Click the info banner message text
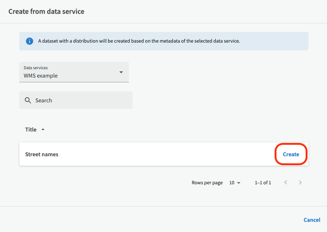 (139, 41)
